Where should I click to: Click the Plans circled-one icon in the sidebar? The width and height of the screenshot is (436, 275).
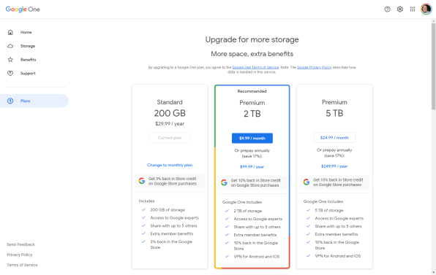(x=10, y=101)
